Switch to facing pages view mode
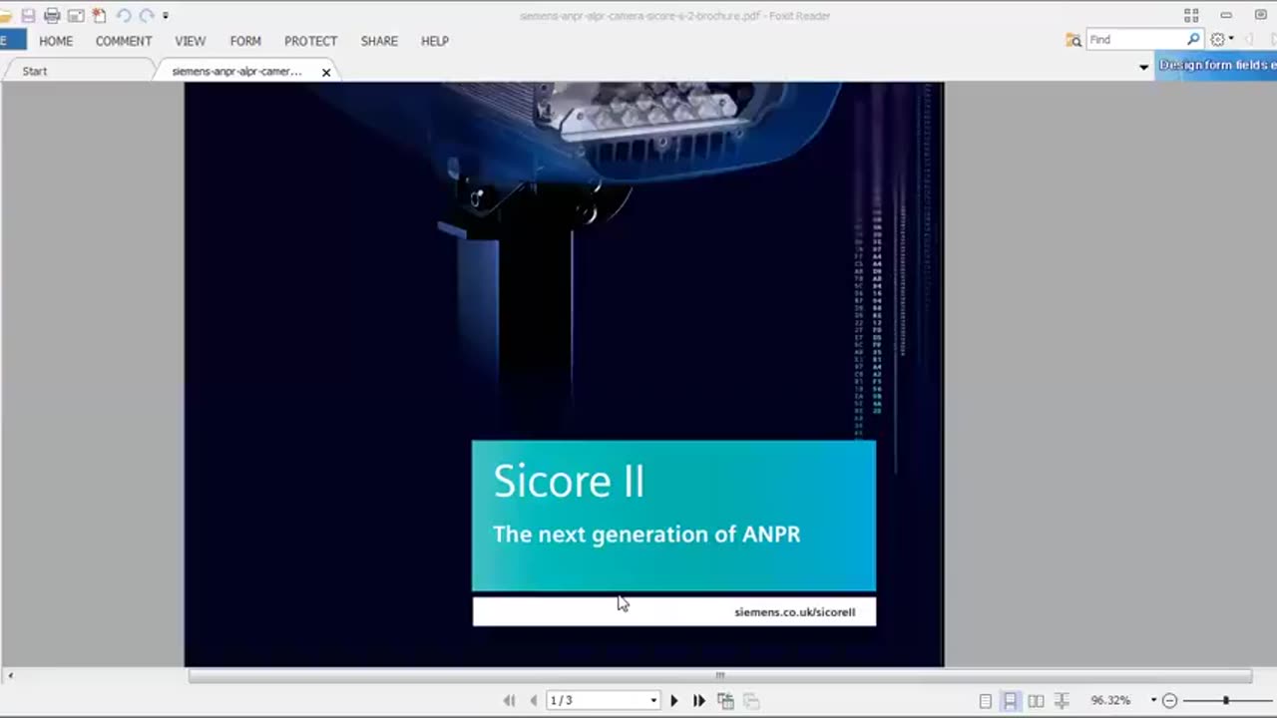The image size is (1277, 718). click(1037, 701)
